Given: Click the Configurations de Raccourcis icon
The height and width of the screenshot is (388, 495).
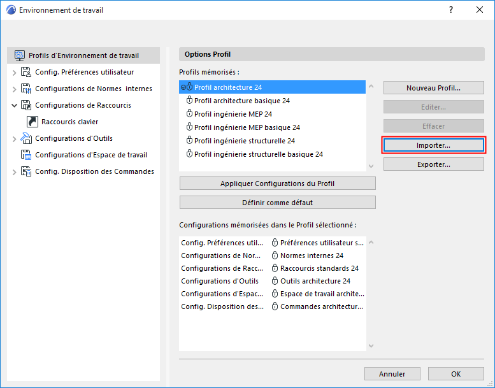Looking at the screenshot, I should pyautogui.click(x=26, y=105).
